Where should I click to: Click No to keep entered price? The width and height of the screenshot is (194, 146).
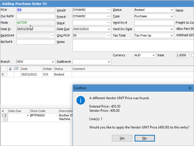[x=144, y=138]
